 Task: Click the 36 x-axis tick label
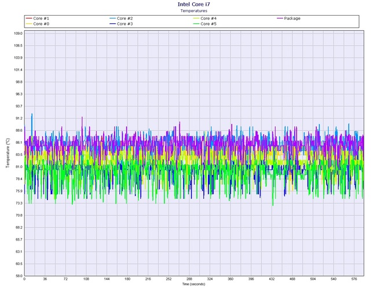pos(45,279)
